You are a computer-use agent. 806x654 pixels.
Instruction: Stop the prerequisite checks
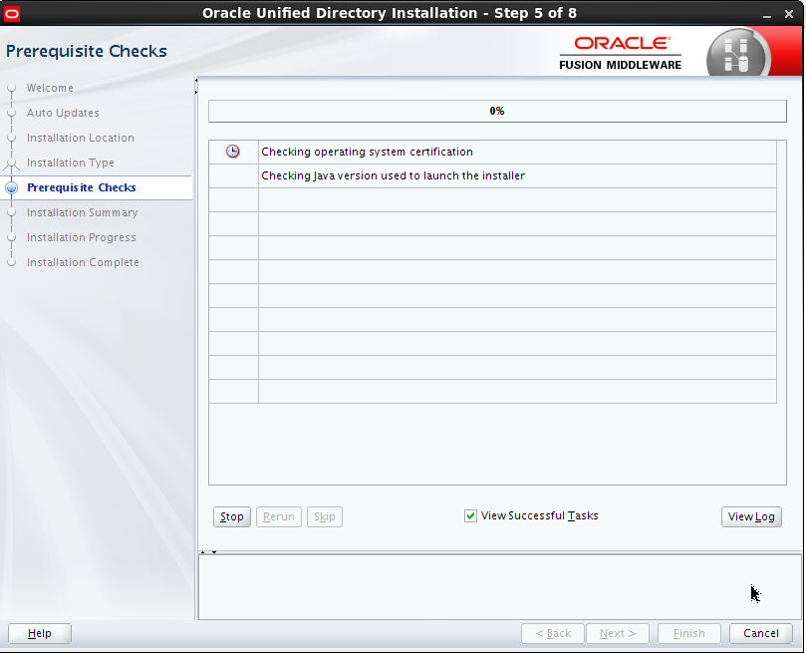(232, 516)
